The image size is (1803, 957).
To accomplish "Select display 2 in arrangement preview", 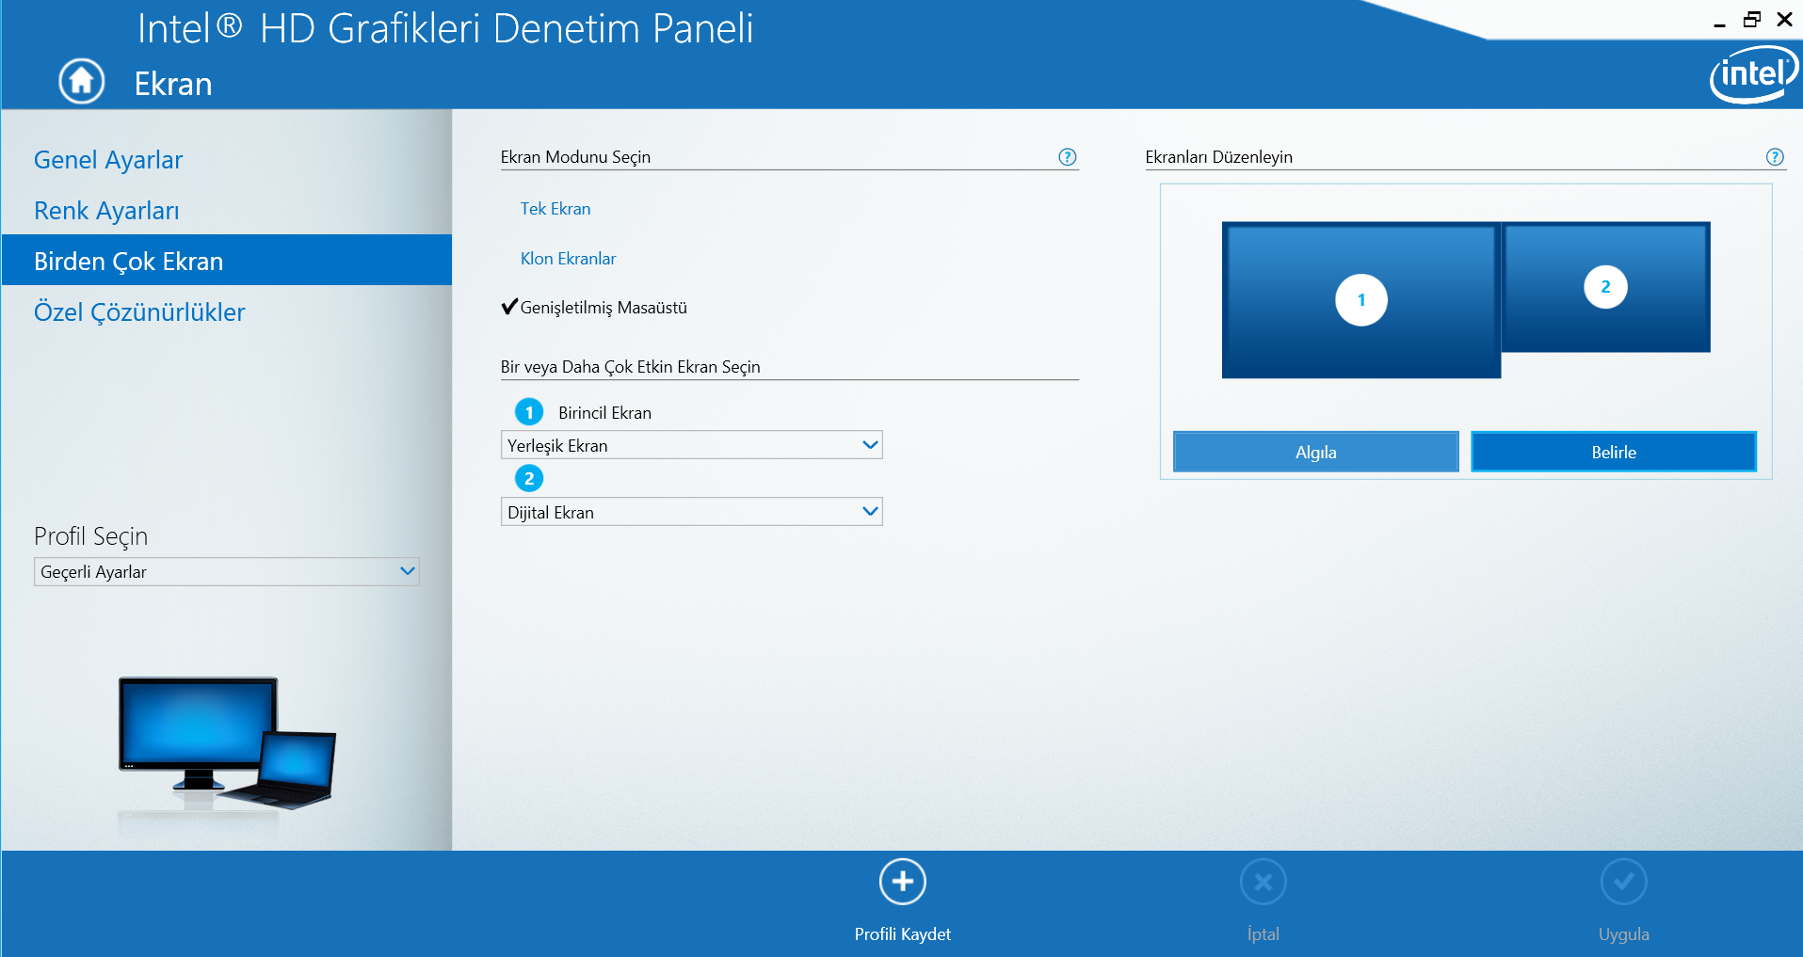I will point(1605,287).
